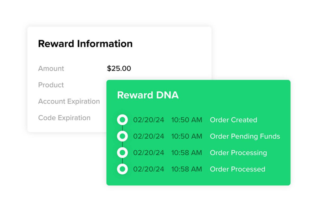The height and width of the screenshot is (212, 318).
Task: Click the Amount label
Action: (51, 69)
